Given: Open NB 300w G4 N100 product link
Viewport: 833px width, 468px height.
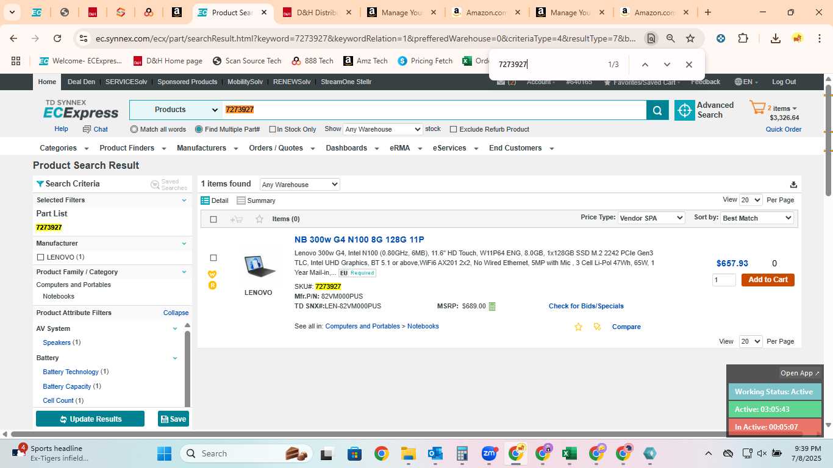Looking at the screenshot, I should tap(359, 240).
